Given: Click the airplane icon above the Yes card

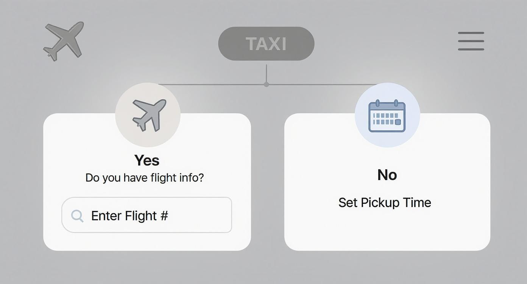Looking at the screenshot, I should click(148, 115).
